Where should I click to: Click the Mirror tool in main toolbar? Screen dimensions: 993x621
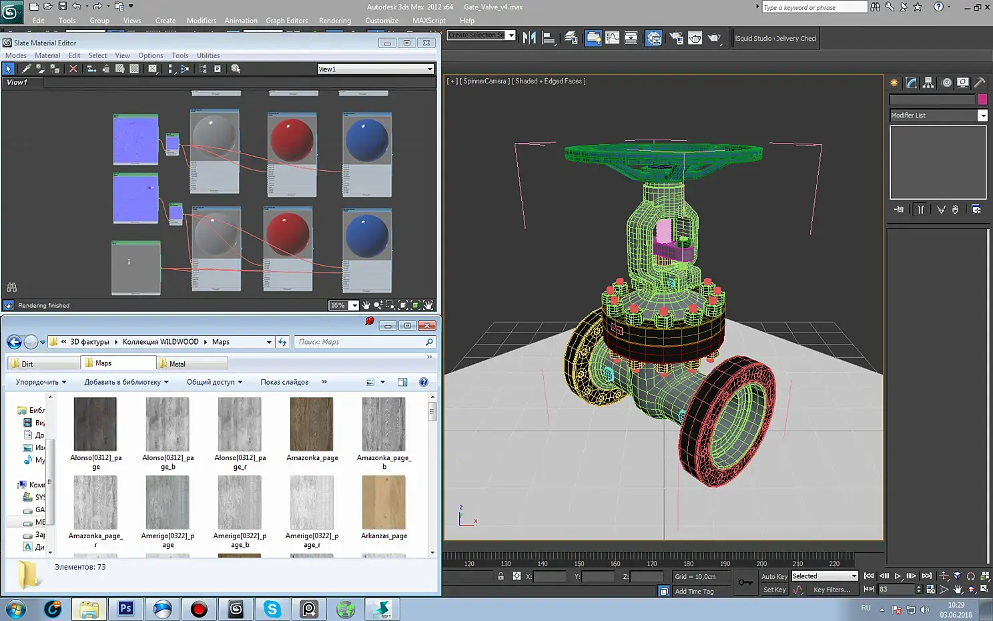(x=530, y=38)
